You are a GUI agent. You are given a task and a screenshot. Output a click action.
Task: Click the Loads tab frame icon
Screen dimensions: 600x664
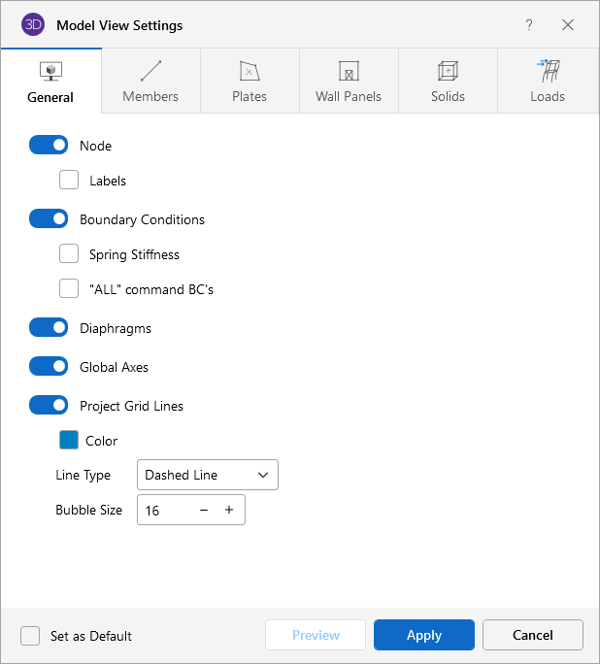(x=549, y=70)
